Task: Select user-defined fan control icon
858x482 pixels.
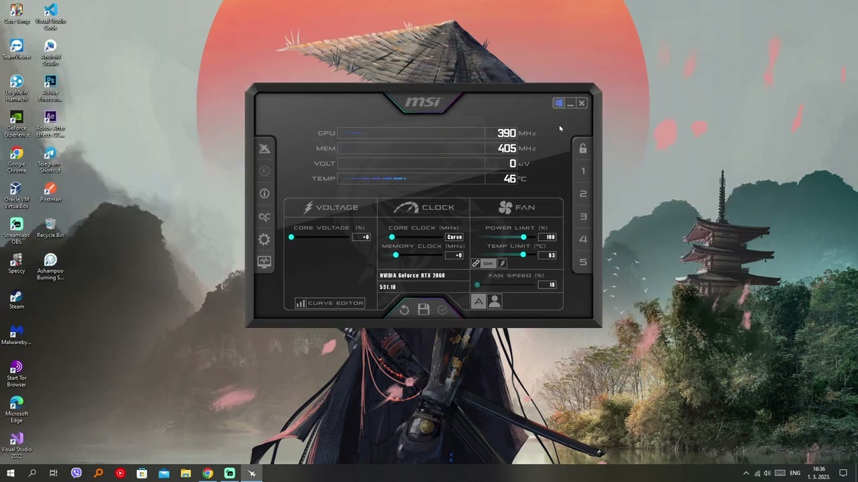Action: coord(495,302)
